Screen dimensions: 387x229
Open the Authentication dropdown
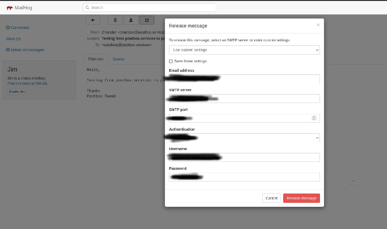point(244,137)
